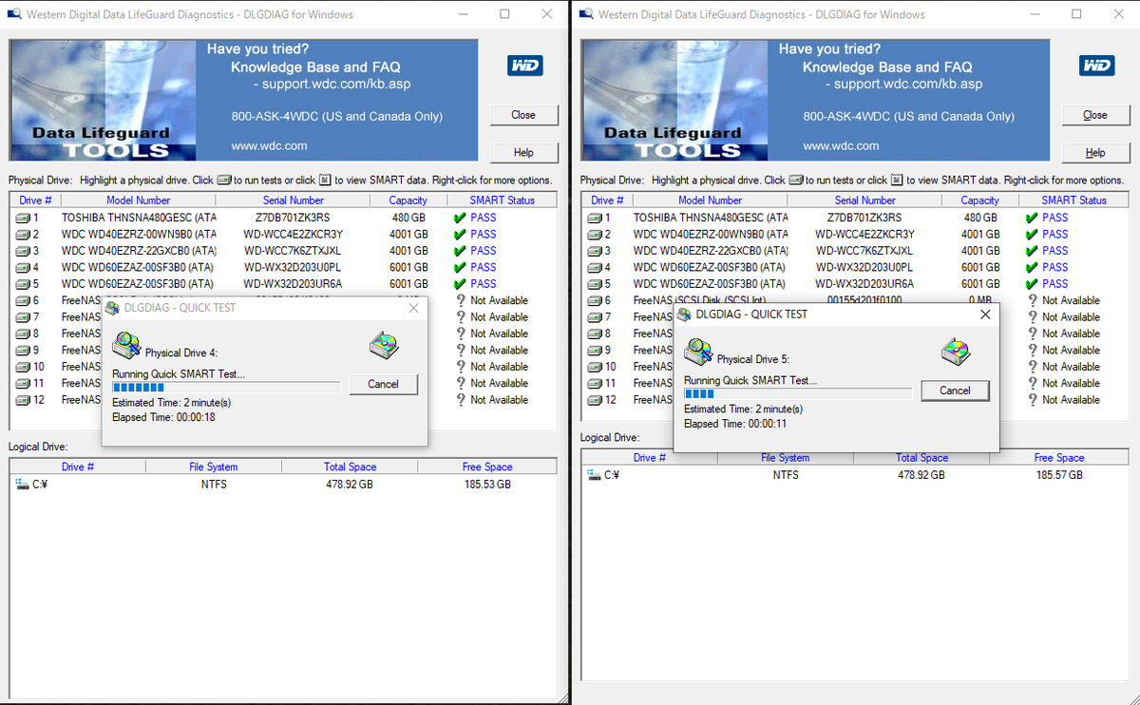Click 185.53 GB free space in left window
Image resolution: width=1140 pixels, height=705 pixels.
click(x=487, y=484)
